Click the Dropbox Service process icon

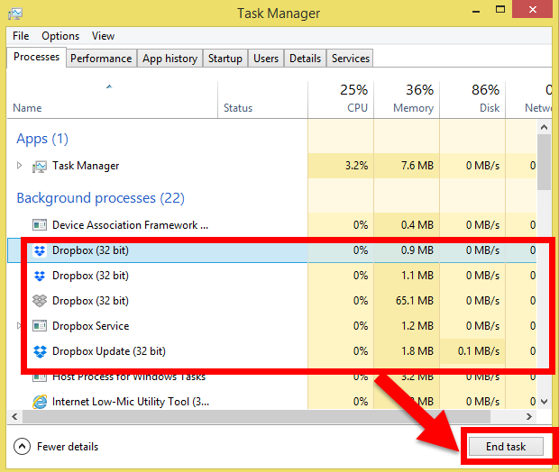[x=39, y=326]
